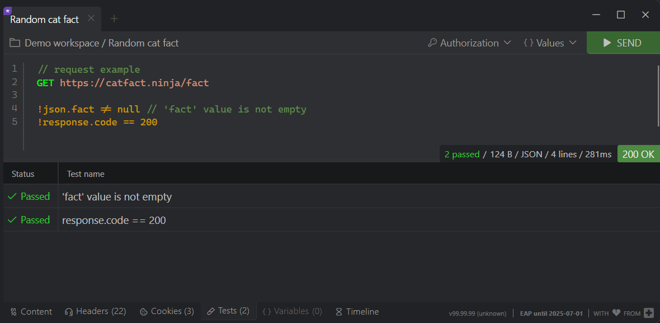Click the '!response.code == 200' editor line
Image resolution: width=660 pixels, height=323 pixels.
(x=97, y=123)
